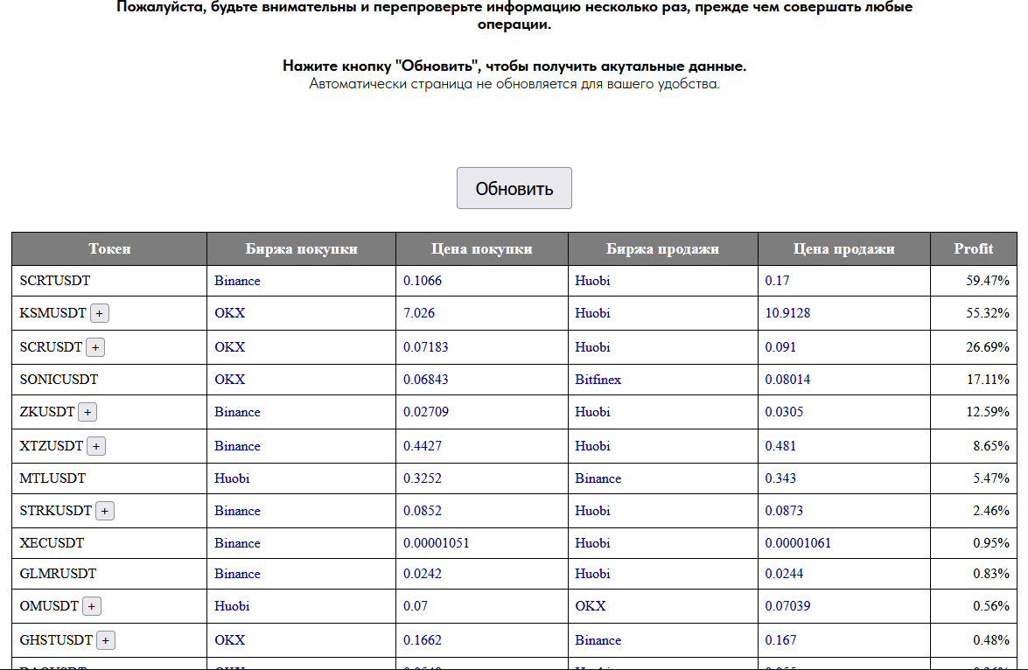Open Binance sell link for GHSTUSDT
This screenshot has width=1028, height=670.
pyautogui.click(x=598, y=639)
